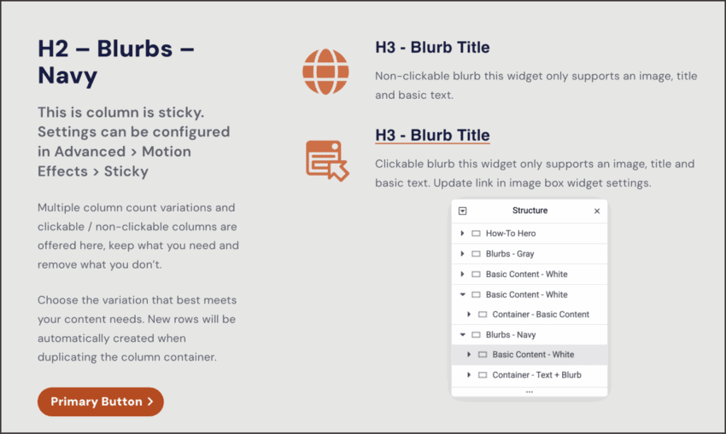This screenshot has height=434, width=726.
Task: Collapse the Blurbs - Navy section arrow
Action: 462,335
